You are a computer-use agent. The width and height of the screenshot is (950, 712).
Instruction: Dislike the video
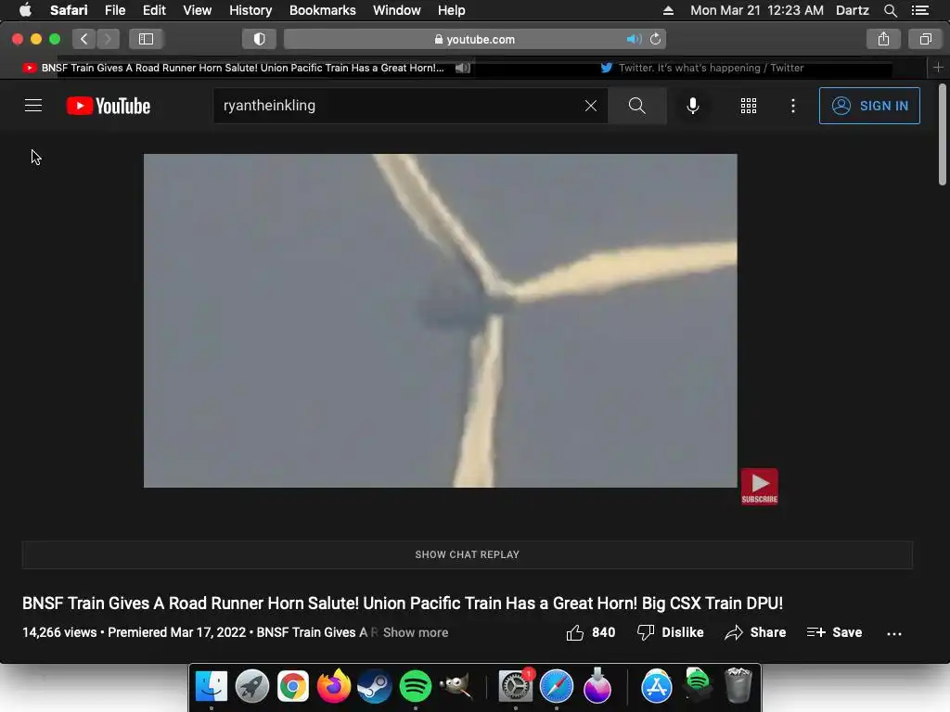tap(670, 632)
